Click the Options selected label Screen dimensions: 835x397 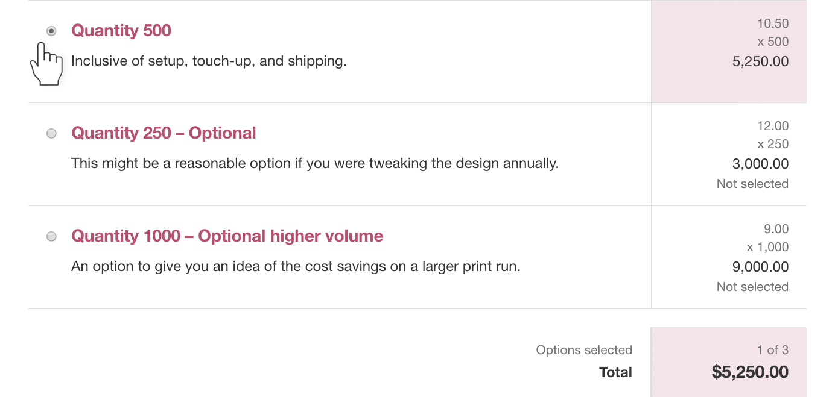[x=584, y=350]
